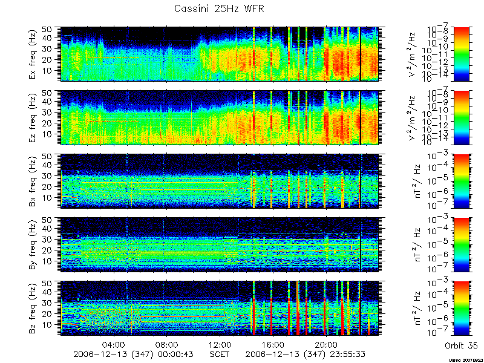Click the 04:00 time axis label
This screenshot has width=484, height=363.
point(114,344)
